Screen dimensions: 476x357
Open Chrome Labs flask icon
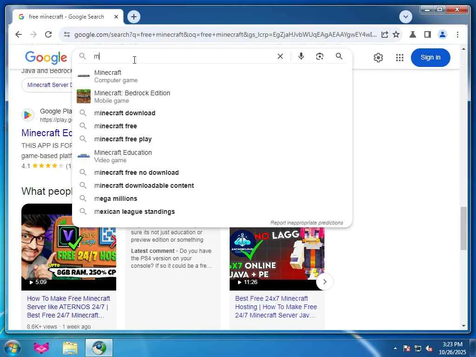pos(413,34)
